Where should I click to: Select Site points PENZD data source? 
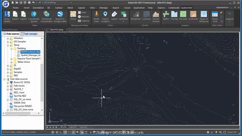click(x=23, y=106)
